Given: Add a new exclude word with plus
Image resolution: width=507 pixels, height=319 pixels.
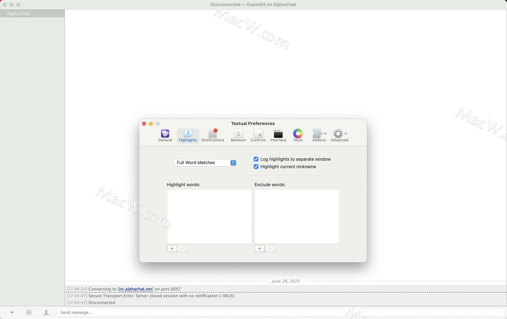Looking at the screenshot, I should click(260, 248).
